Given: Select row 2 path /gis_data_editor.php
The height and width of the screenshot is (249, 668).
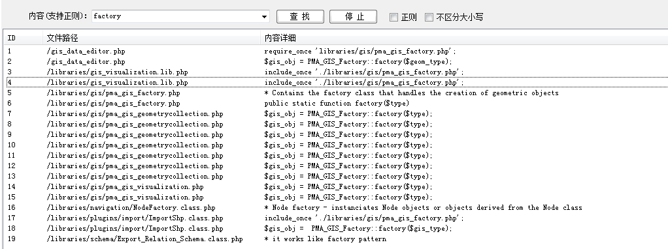Looking at the screenshot, I should [x=86, y=62].
